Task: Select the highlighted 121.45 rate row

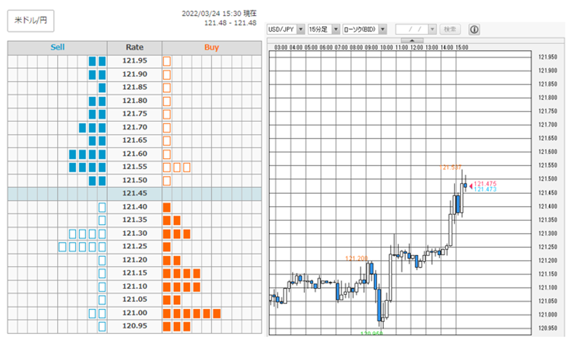Action: pos(135,194)
